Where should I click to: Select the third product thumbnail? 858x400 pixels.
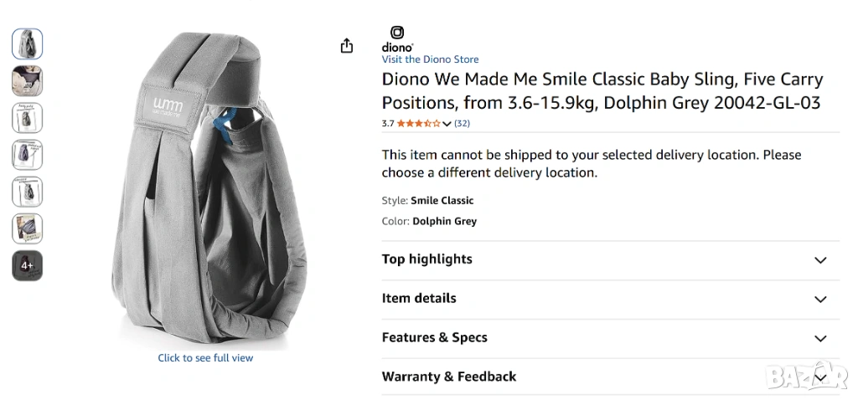[x=28, y=118]
